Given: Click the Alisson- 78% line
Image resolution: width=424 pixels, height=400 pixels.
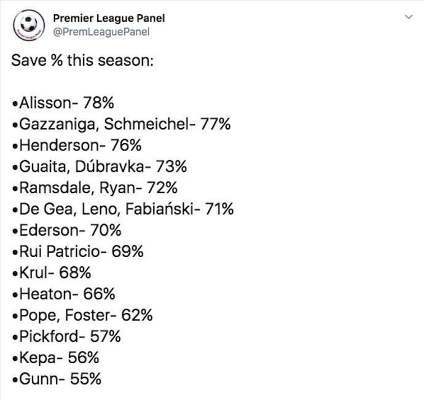Looking at the screenshot, I should tap(64, 102).
